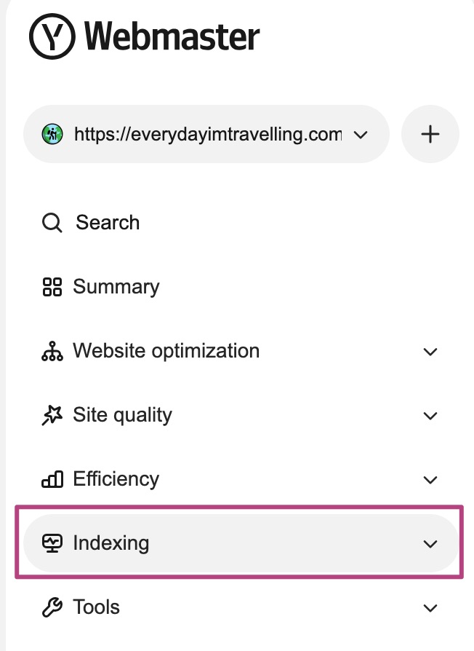Click the Webmaster title text

coord(172,36)
